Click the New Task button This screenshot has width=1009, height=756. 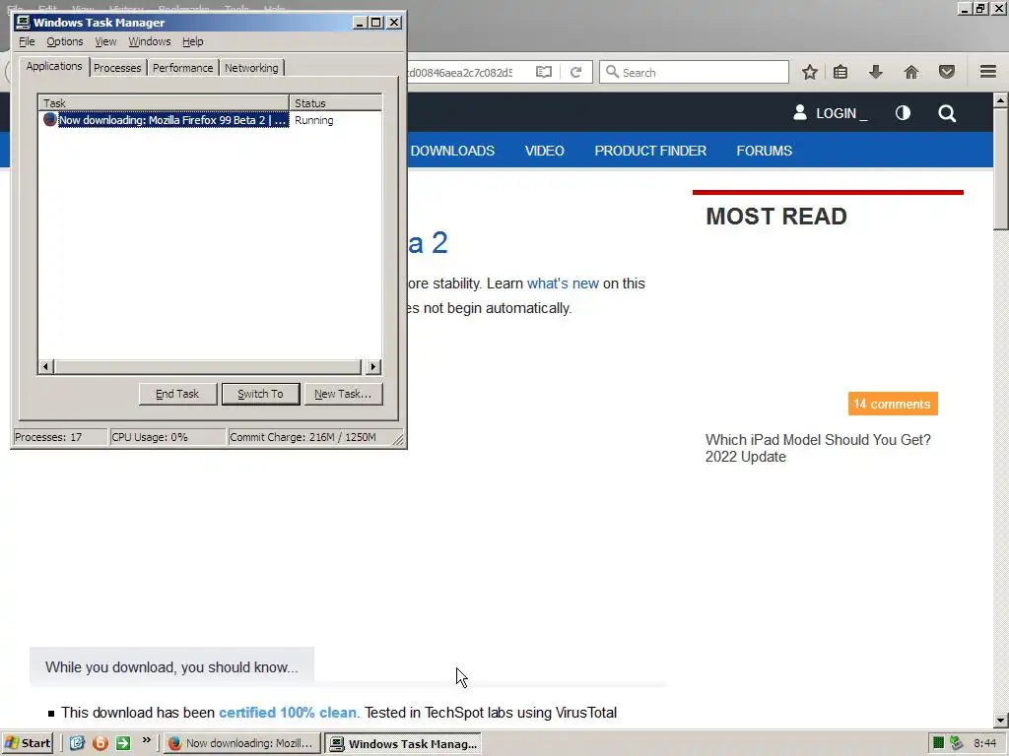[343, 394]
